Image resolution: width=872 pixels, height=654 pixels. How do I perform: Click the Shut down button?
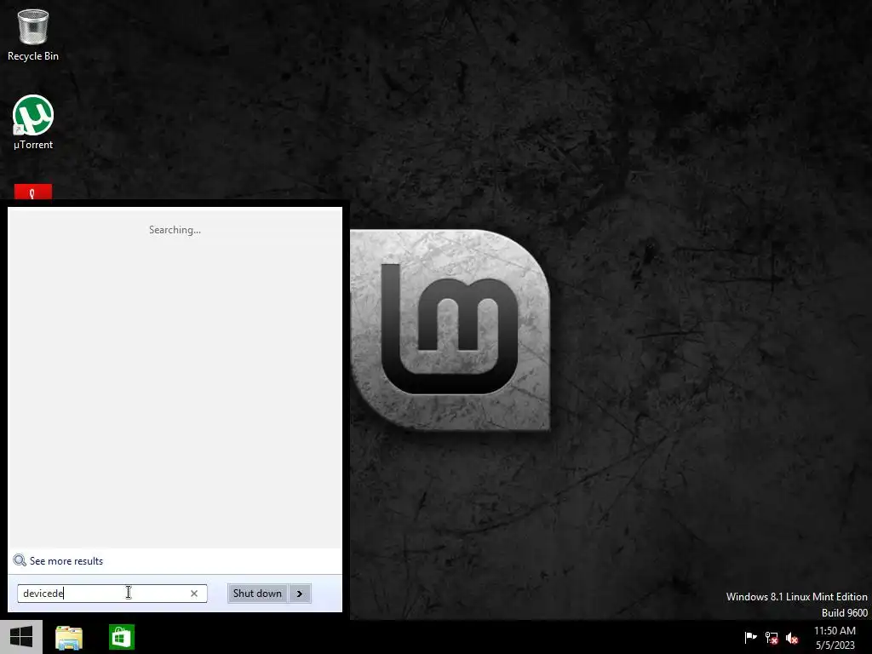point(257,594)
